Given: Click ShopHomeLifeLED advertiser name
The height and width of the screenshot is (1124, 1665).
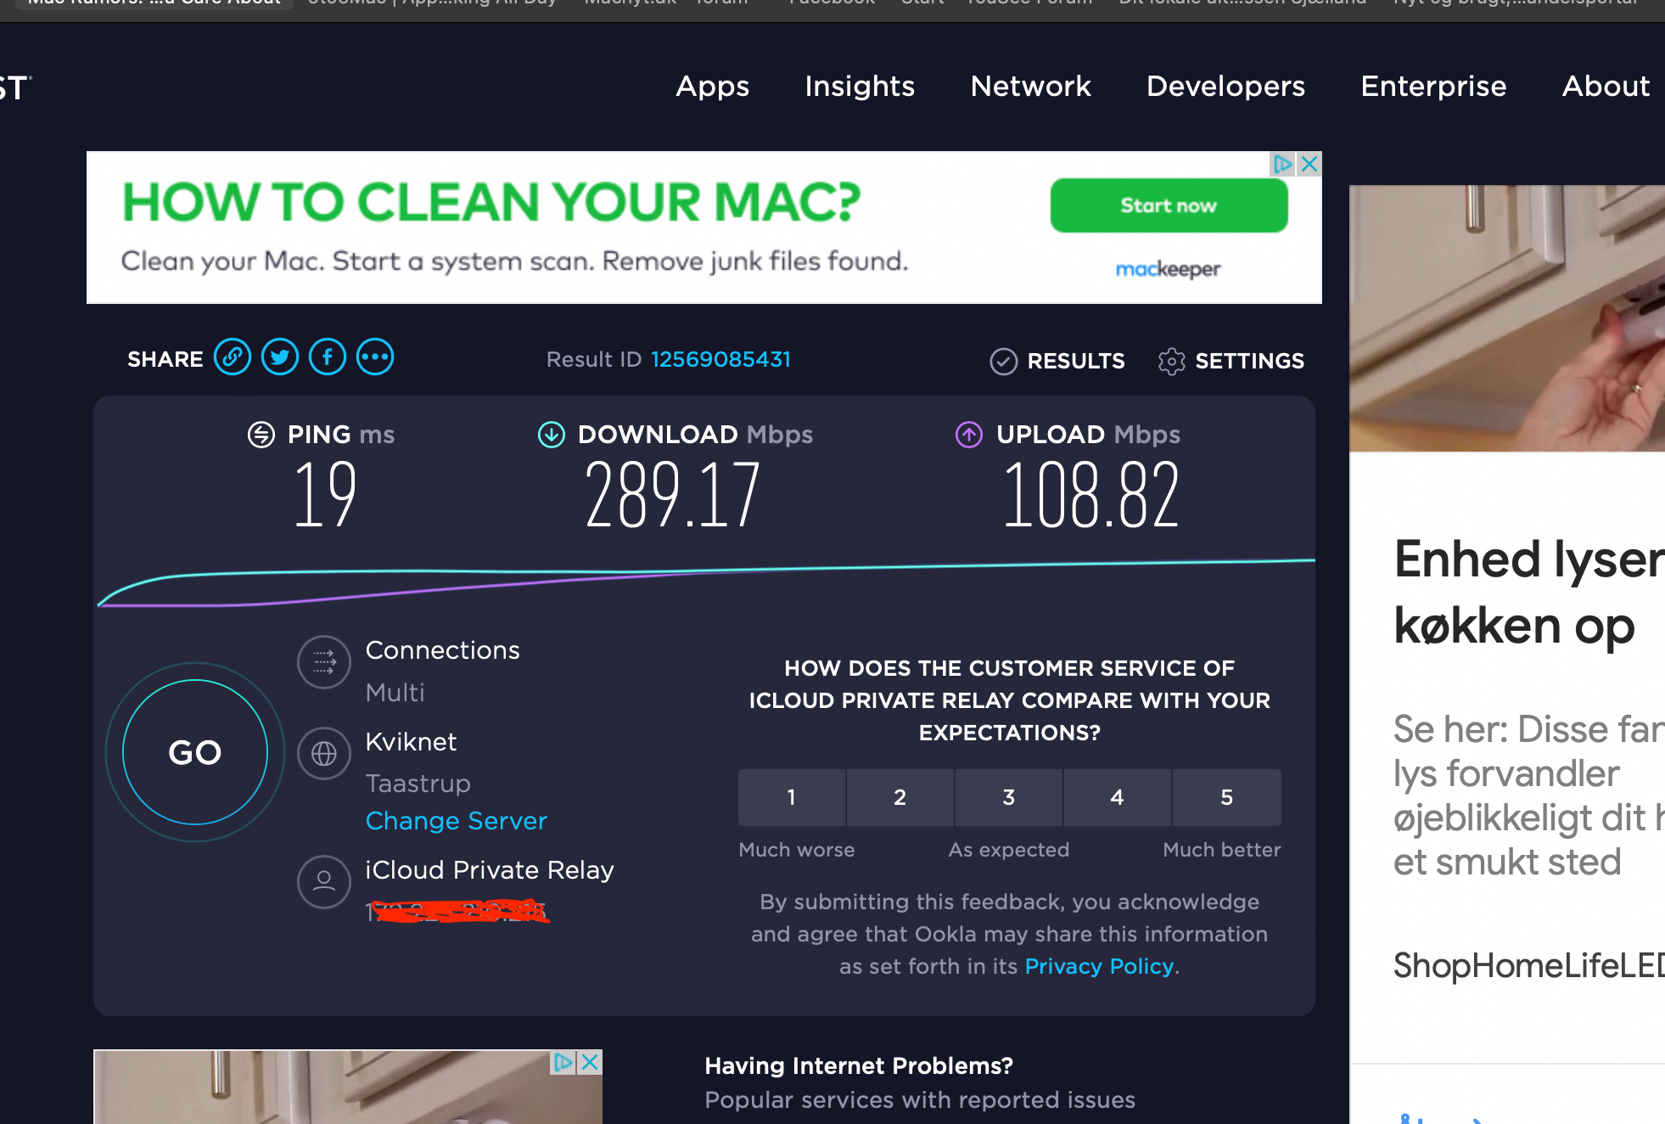Looking at the screenshot, I should click(x=1529, y=965).
